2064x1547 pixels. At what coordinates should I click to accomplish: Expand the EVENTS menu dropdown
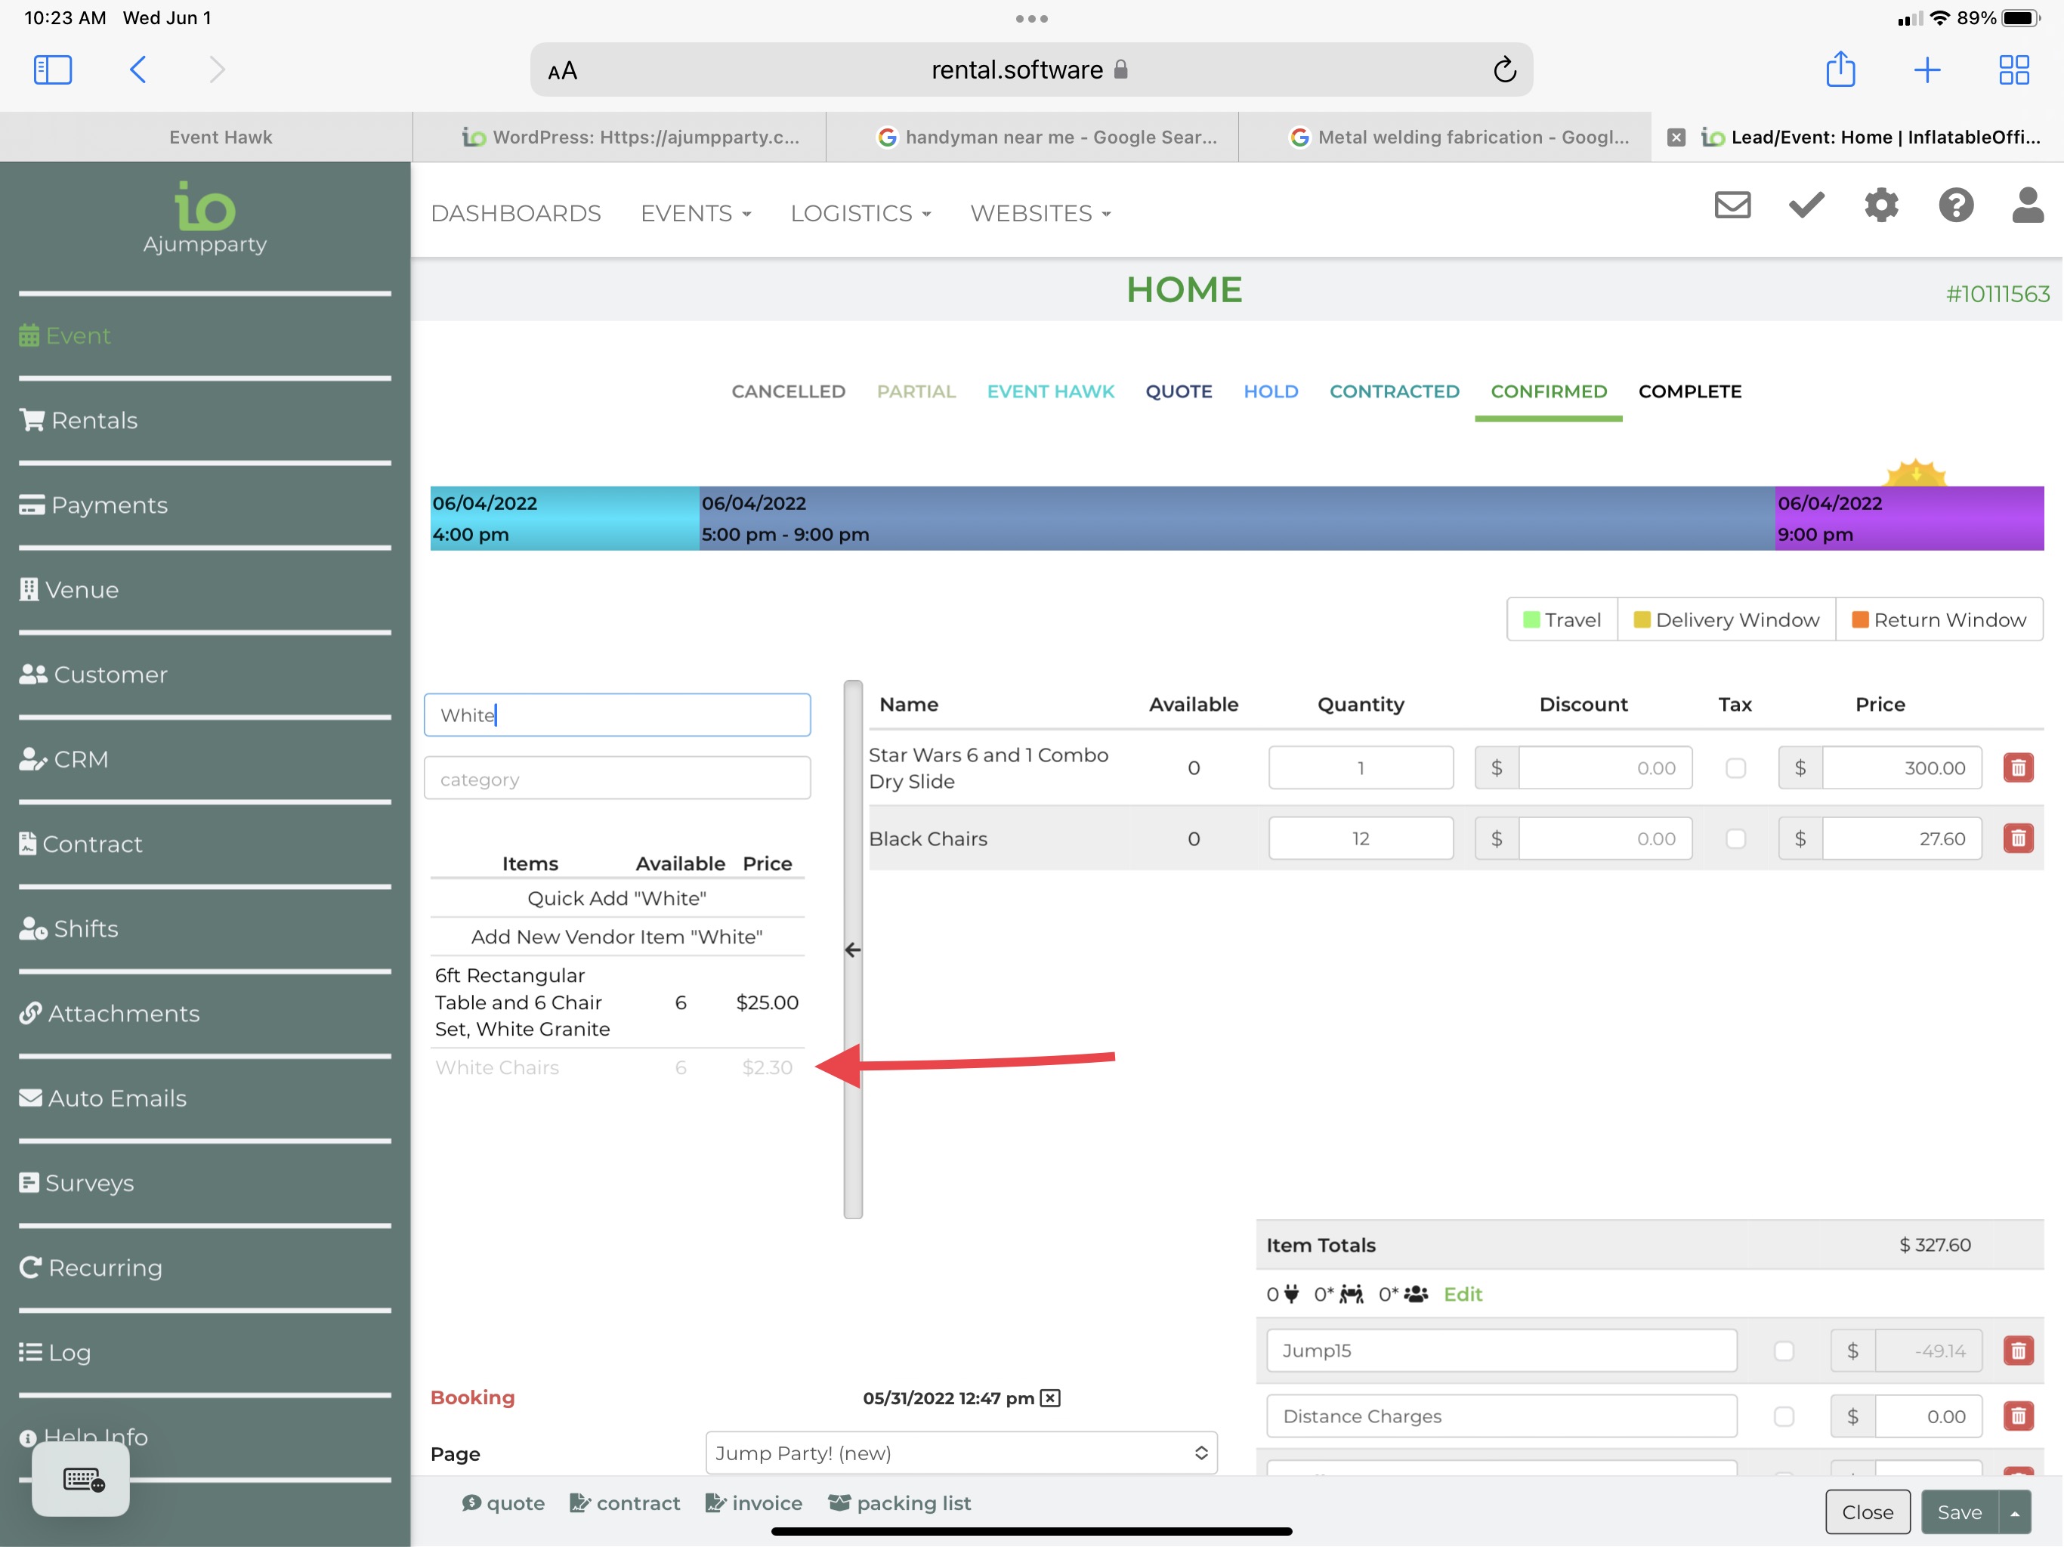696,214
